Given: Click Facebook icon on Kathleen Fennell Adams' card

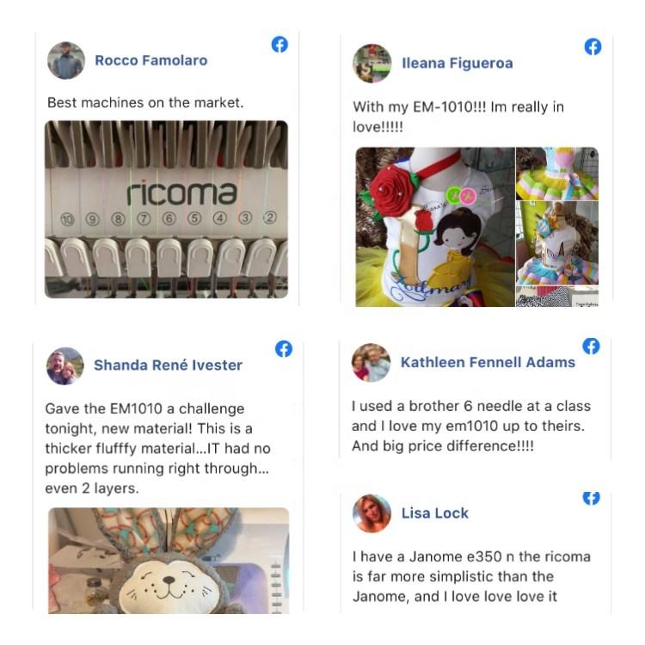Looking at the screenshot, I should tap(591, 347).
